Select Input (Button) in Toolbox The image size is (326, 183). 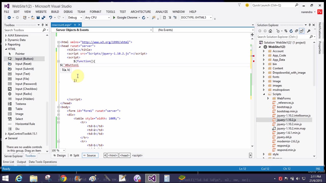(x=24, y=59)
